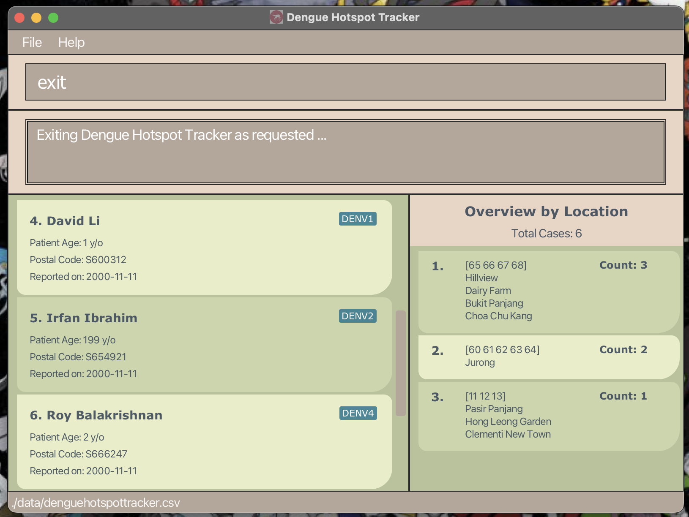Click the Overview by Location heading

(547, 212)
